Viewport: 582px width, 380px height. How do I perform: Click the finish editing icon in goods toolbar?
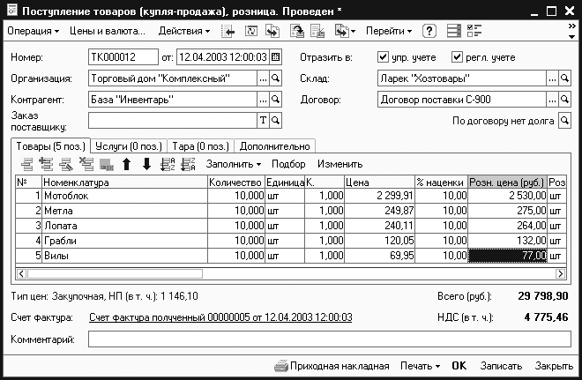(x=107, y=165)
